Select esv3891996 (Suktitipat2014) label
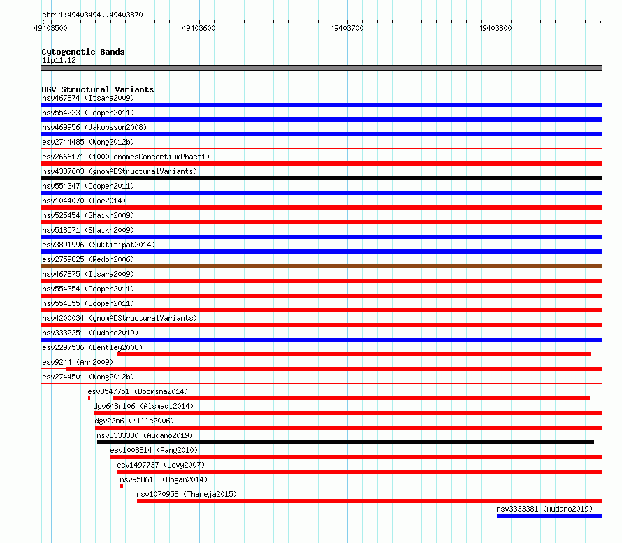The width and height of the screenshot is (622, 543). click(99, 245)
